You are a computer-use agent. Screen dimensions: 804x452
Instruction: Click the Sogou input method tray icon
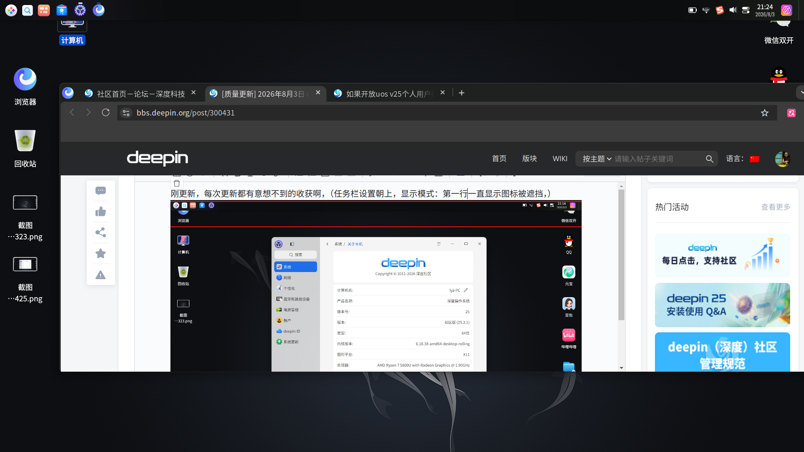(719, 10)
